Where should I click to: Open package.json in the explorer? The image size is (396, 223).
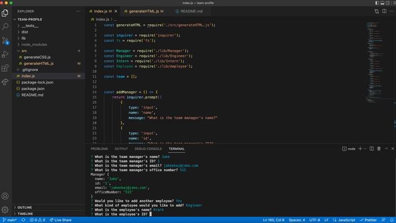[33, 89]
